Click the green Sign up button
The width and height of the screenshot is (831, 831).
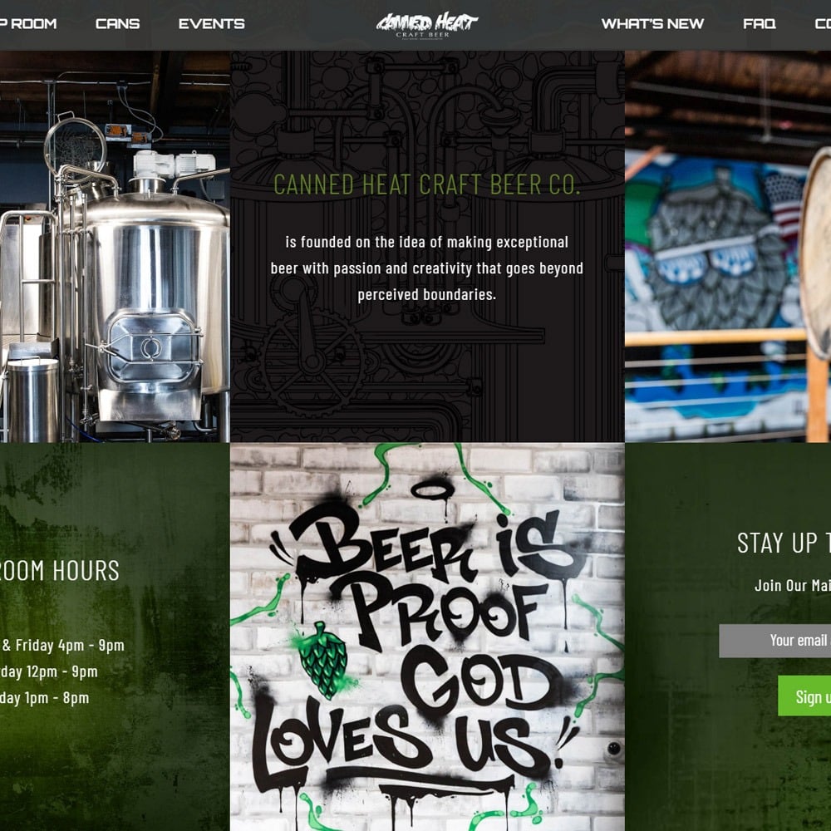(804, 696)
